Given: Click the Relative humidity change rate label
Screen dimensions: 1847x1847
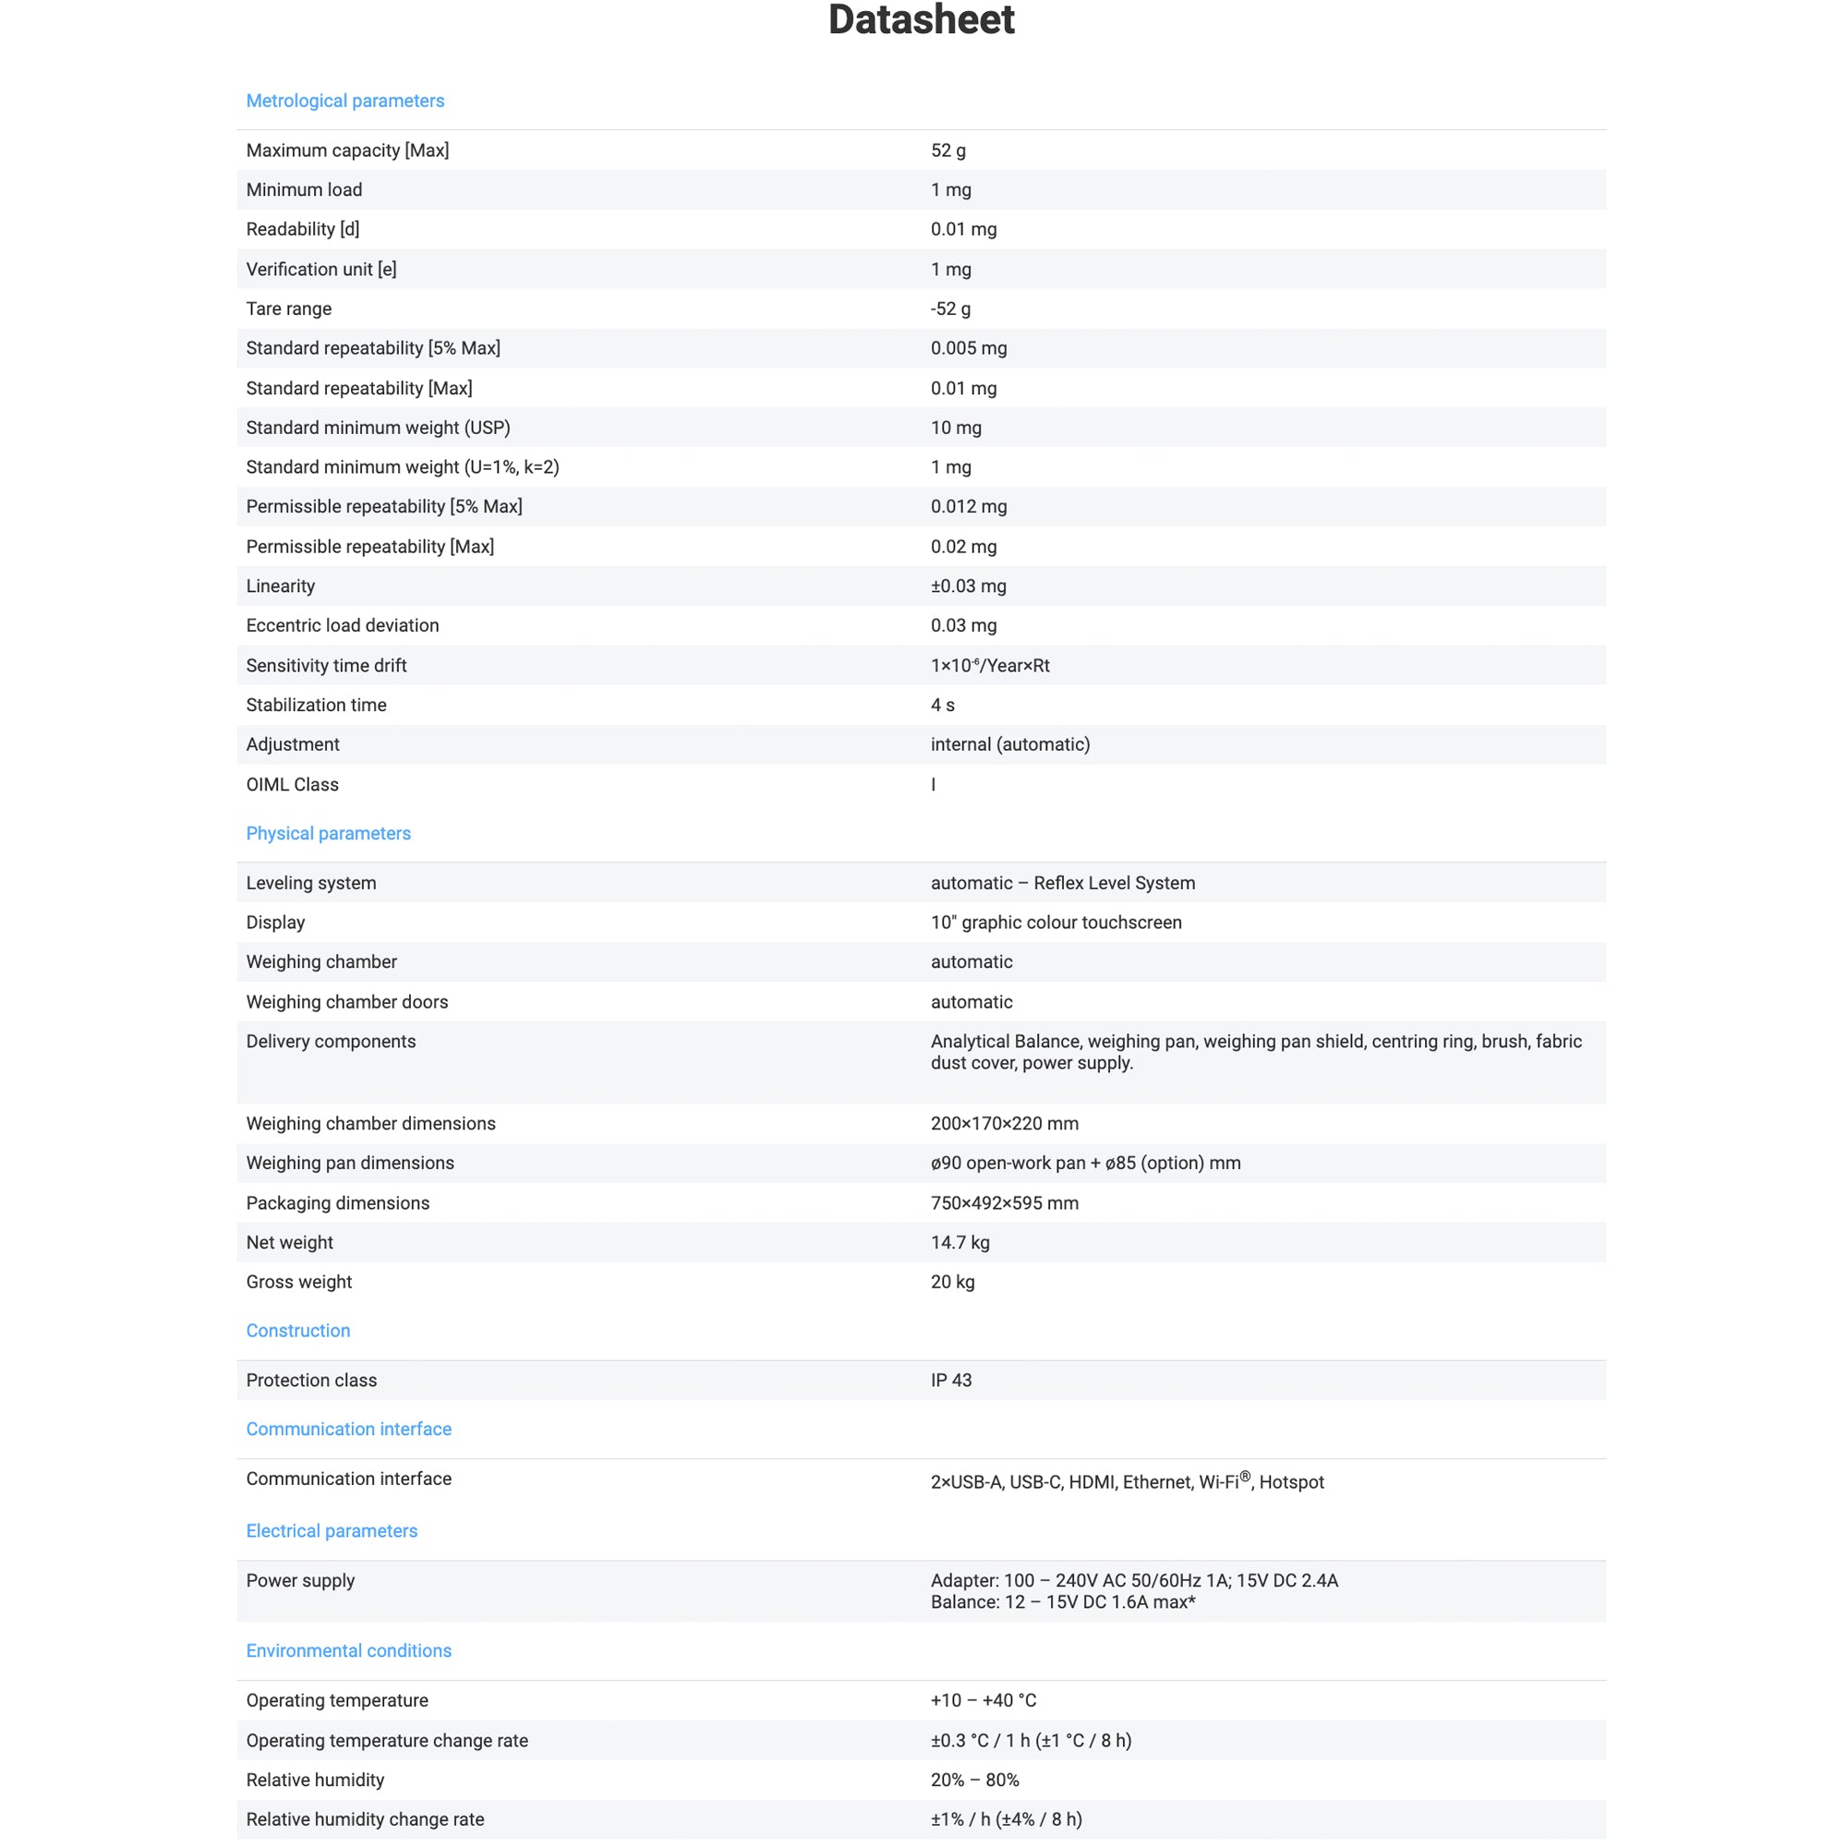Looking at the screenshot, I should point(364,1818).
